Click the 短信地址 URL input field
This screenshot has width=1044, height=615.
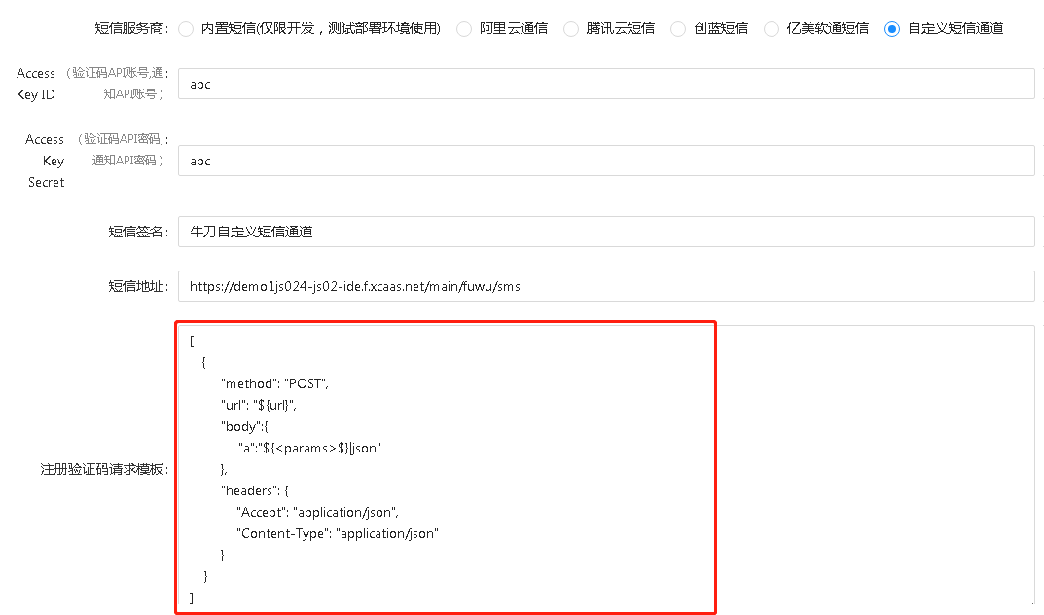pos(605,286)
